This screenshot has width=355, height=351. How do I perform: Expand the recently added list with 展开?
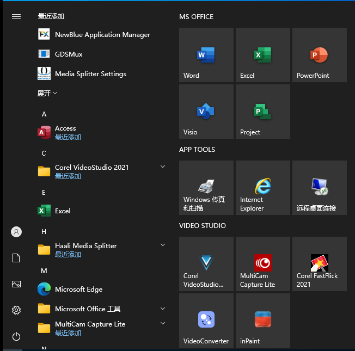(47, 93)
